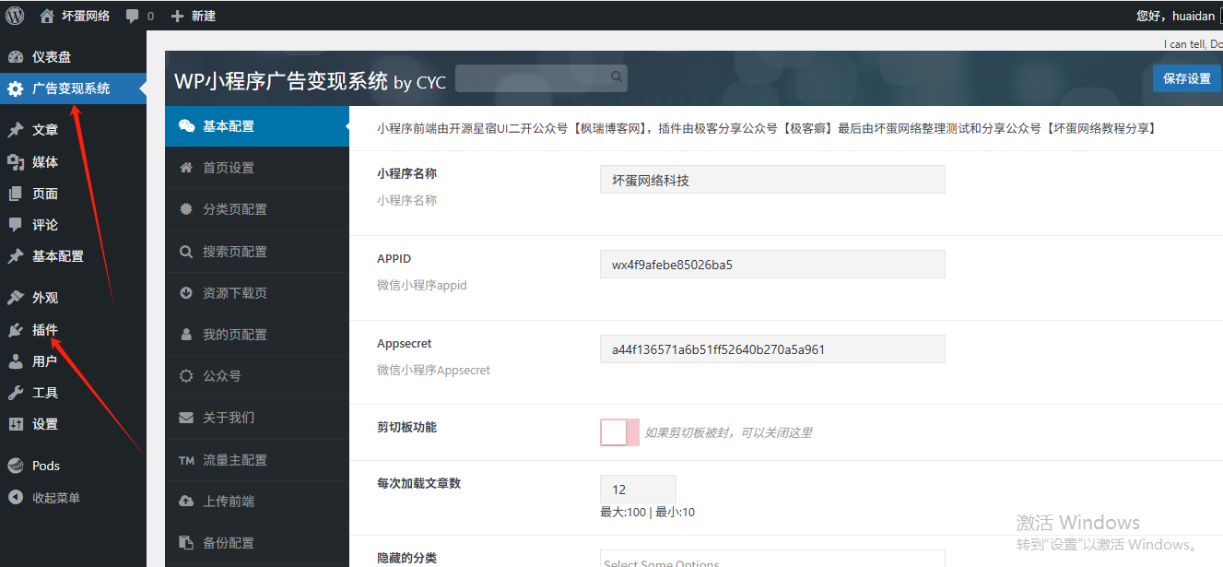Click the 每次加载文章数 number field
This screenshot has width=1223, height=567.
tap(638, 490)
